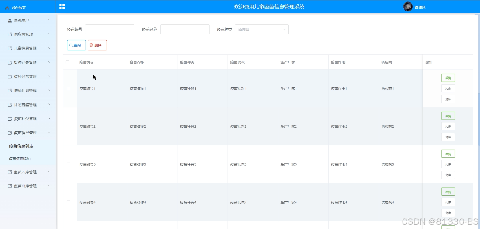480x229 pixels.
Task: Expand the 疫苗入库管理 chevron
Action: point(49,172)
